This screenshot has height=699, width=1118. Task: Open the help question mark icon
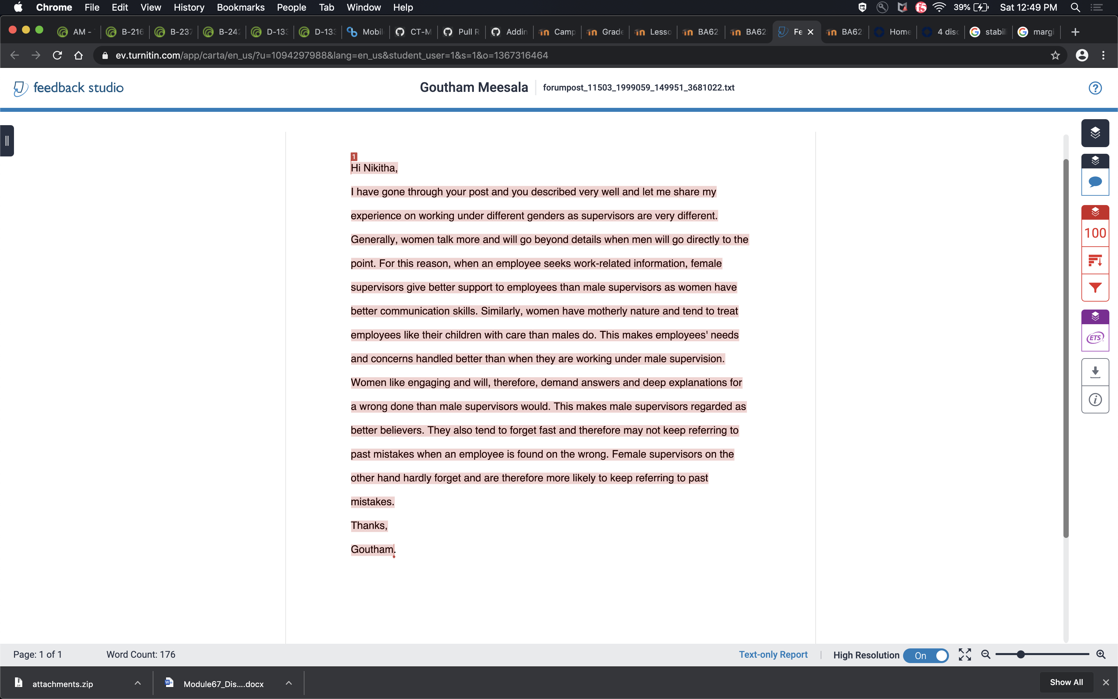[x=1095, y=88]
